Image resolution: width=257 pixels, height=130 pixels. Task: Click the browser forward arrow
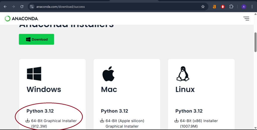point(14,7)
